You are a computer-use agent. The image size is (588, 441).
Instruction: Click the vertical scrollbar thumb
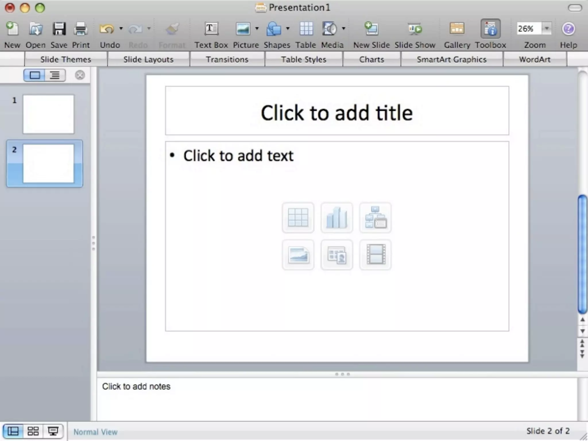(582, 254)
